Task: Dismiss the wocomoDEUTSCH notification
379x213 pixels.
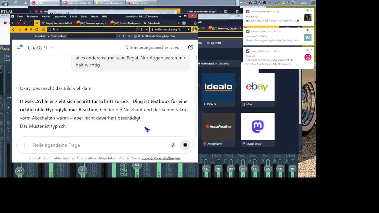Action: (311, 30)
